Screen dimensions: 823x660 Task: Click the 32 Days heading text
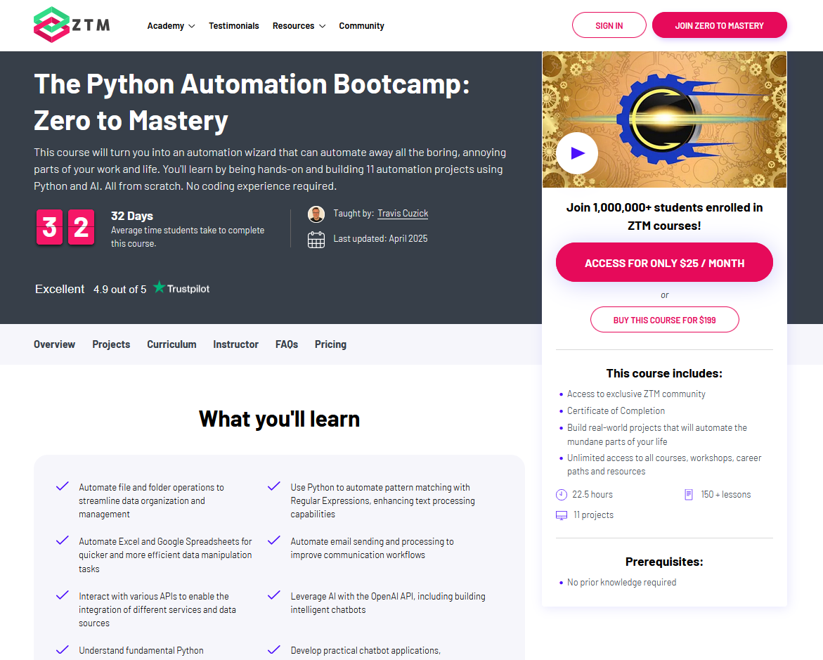click(x=131, y=216)
